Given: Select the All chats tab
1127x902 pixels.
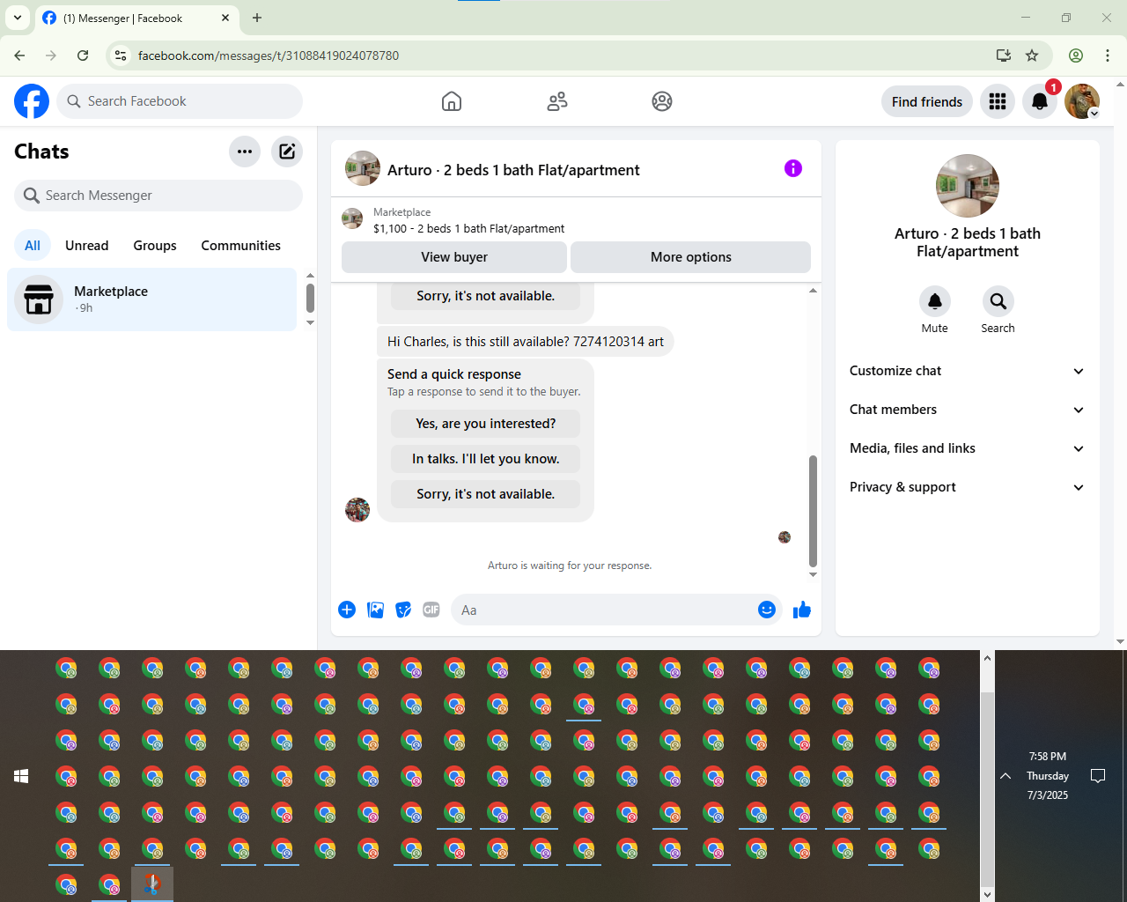Looking at the screenshot, I should (33, 246).
